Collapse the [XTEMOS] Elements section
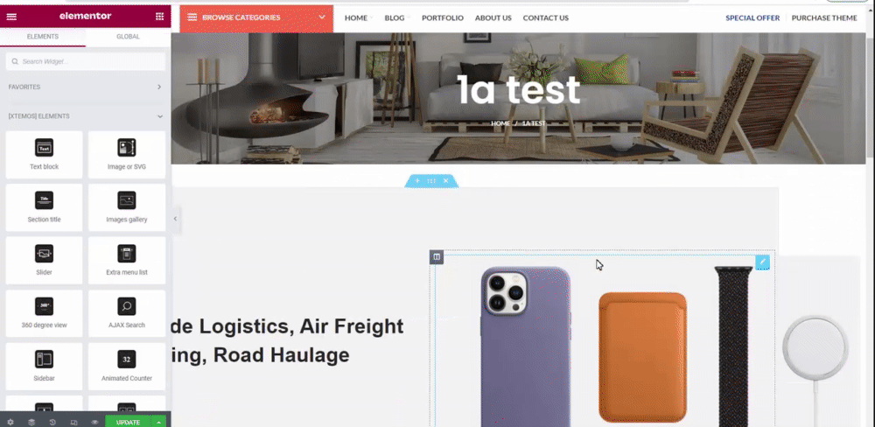 [x=86, y=116]
